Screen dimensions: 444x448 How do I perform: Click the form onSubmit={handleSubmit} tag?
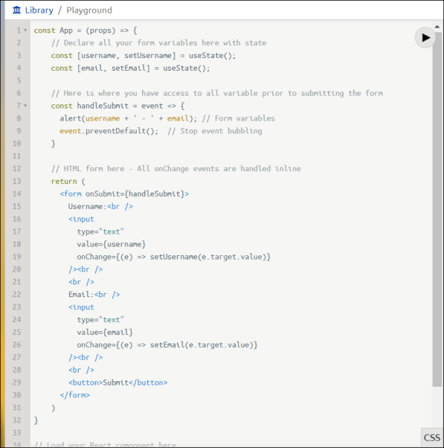point(124,194)
